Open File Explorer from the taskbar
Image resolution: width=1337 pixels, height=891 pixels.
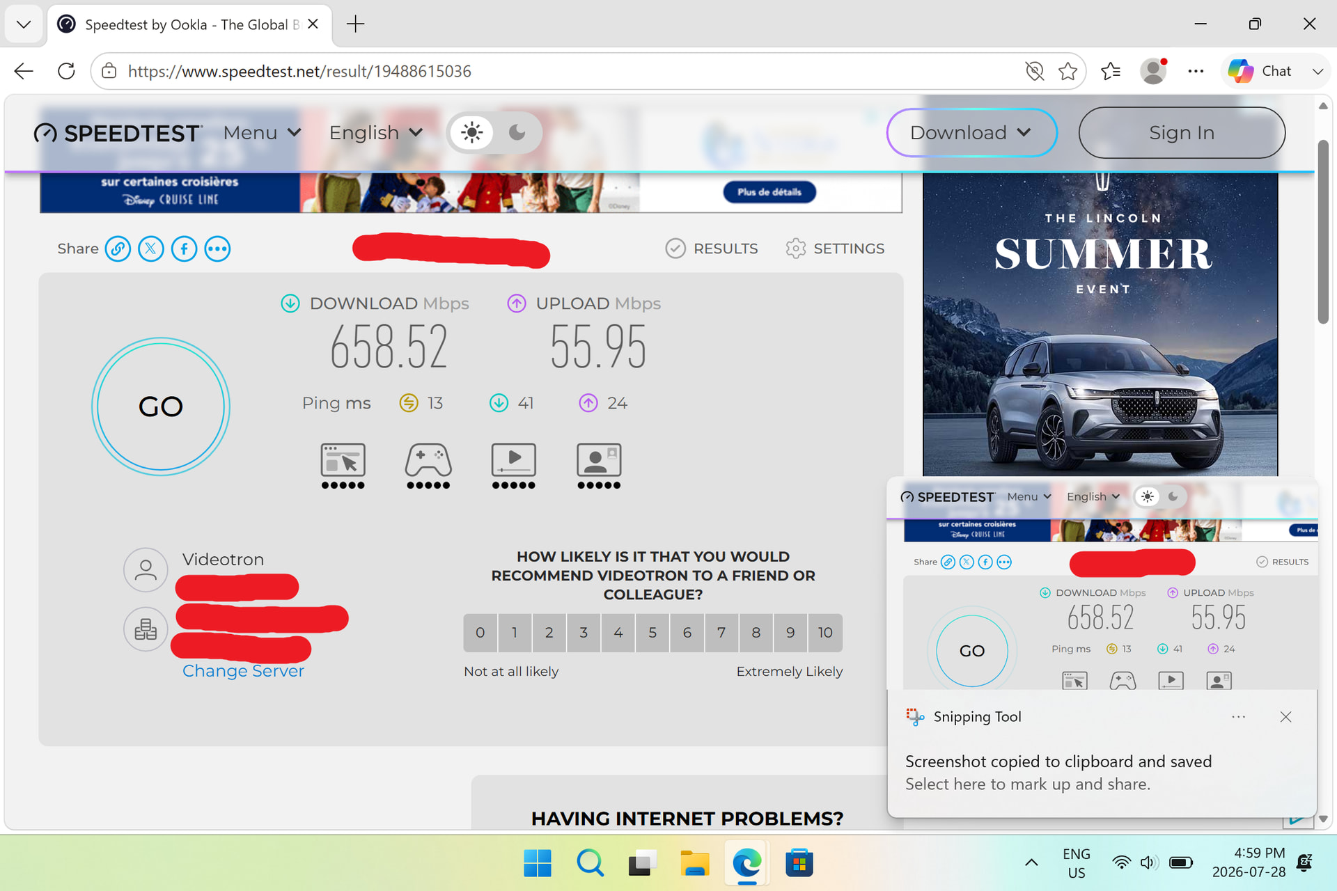tap(694, 863)
